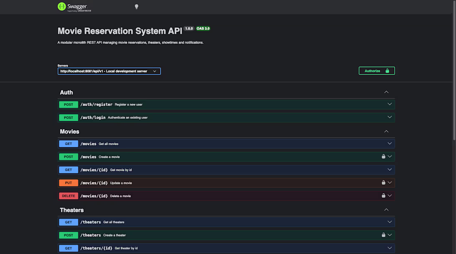Collapse the Theaters section
The width and height of the screenshot is (456, 254).
[x=386, y=210]
